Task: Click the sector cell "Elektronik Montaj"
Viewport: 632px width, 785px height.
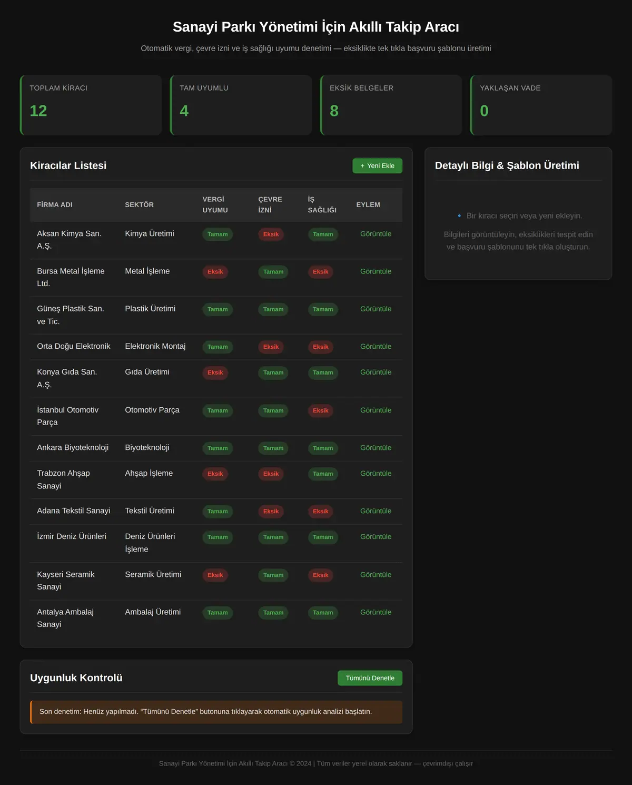Action: click(x=155, y=346)
